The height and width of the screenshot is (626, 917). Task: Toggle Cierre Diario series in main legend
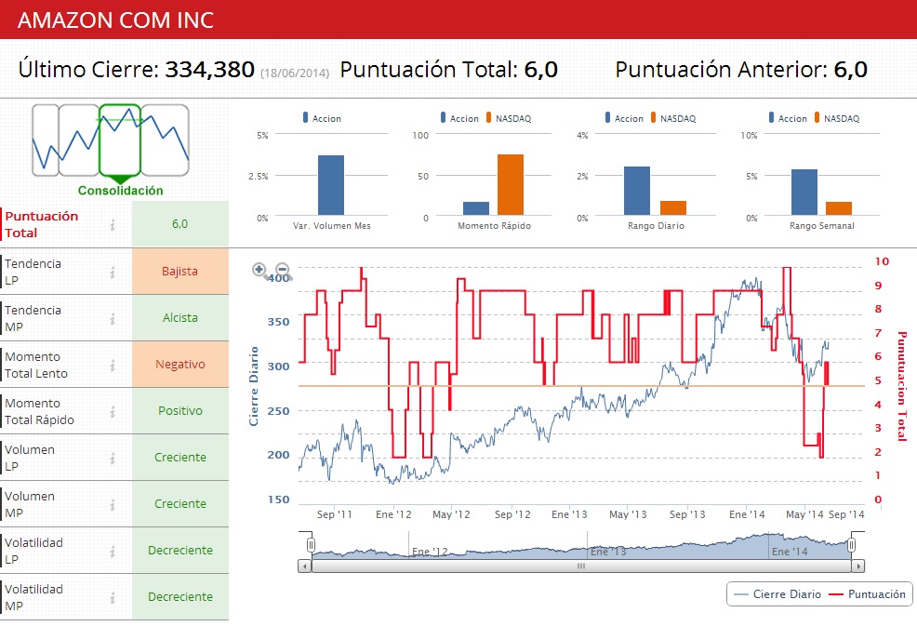(777, 594)
